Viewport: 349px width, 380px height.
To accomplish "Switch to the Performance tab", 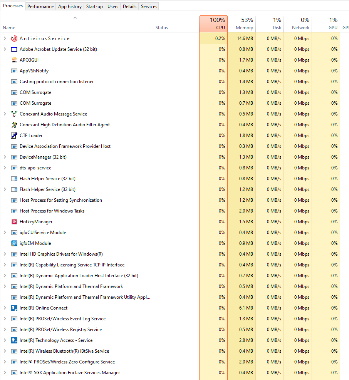I will (x=40, y=7).
